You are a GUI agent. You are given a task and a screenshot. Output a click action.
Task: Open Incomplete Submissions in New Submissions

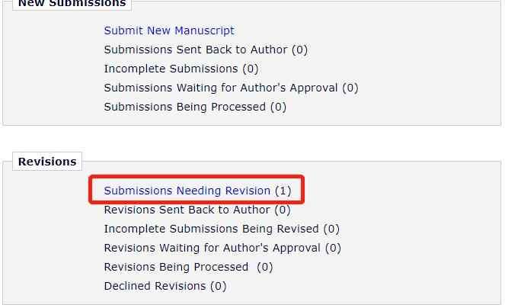click(171, 69)
